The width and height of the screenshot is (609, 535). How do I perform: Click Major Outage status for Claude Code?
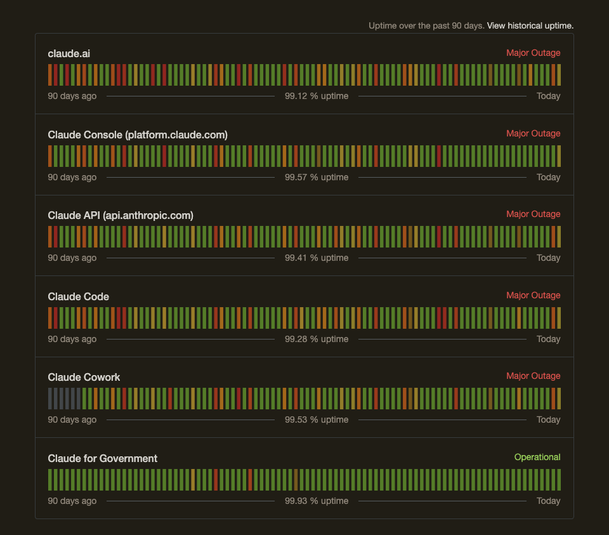pyautogui.click(x=534, y=295)
